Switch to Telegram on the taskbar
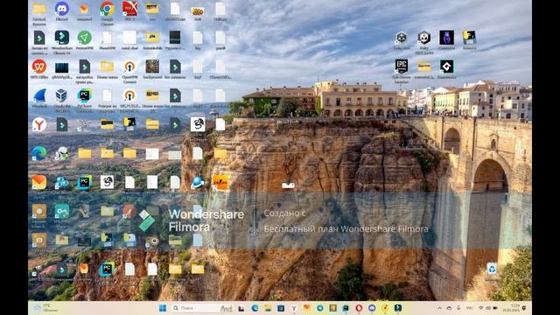 click(319, 308)
